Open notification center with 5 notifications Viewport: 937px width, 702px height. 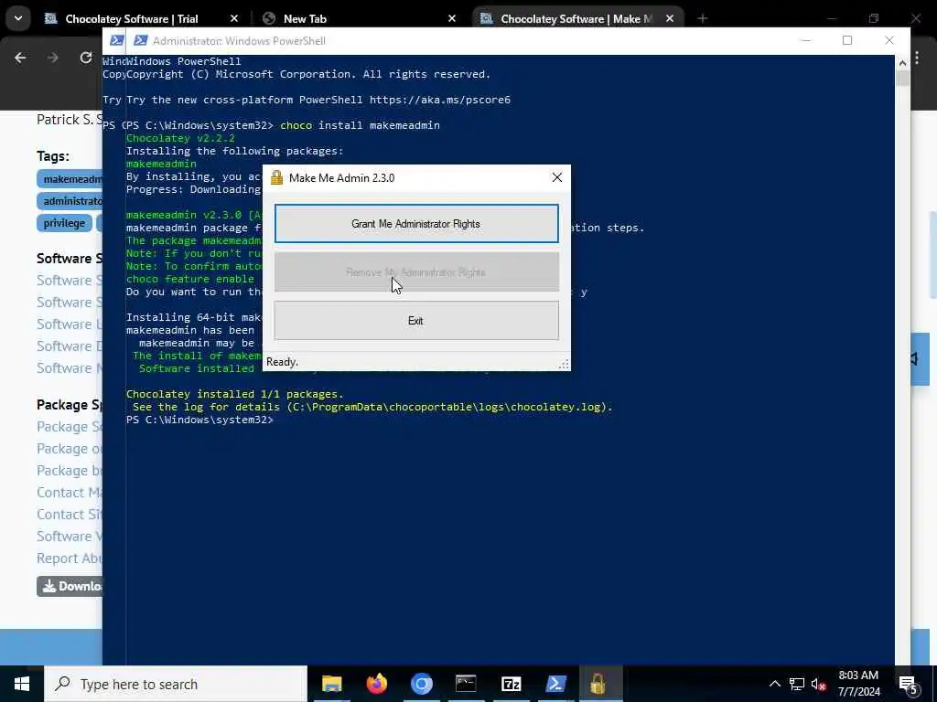(909, 684)
